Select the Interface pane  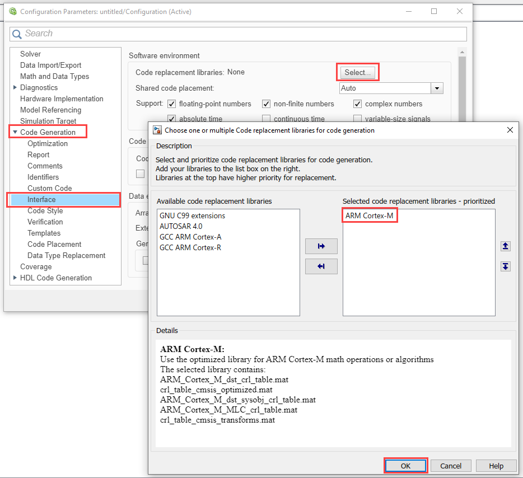65,199
